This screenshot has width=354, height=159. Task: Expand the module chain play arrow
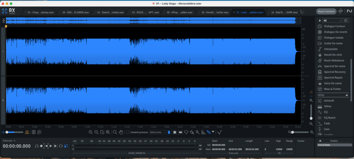tap(320, 20)
